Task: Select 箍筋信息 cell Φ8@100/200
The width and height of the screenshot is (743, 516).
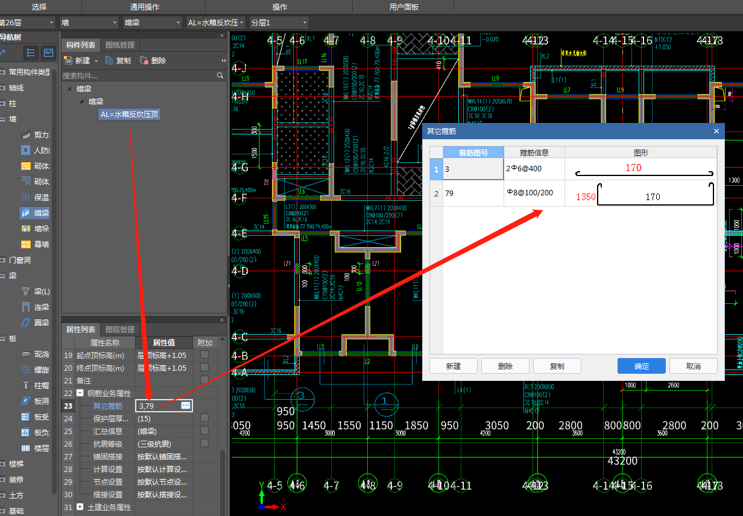Action: (x=534, y=193)
